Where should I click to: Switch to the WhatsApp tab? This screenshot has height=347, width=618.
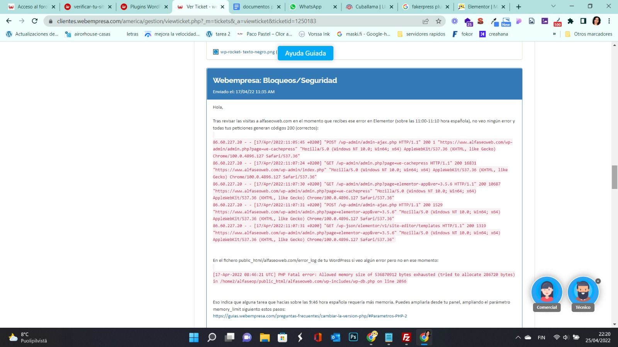pos(313,7)
